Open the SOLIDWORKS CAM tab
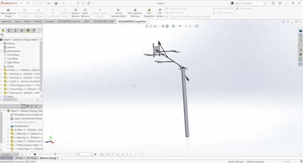303x163 pixels. click(103, 21)
